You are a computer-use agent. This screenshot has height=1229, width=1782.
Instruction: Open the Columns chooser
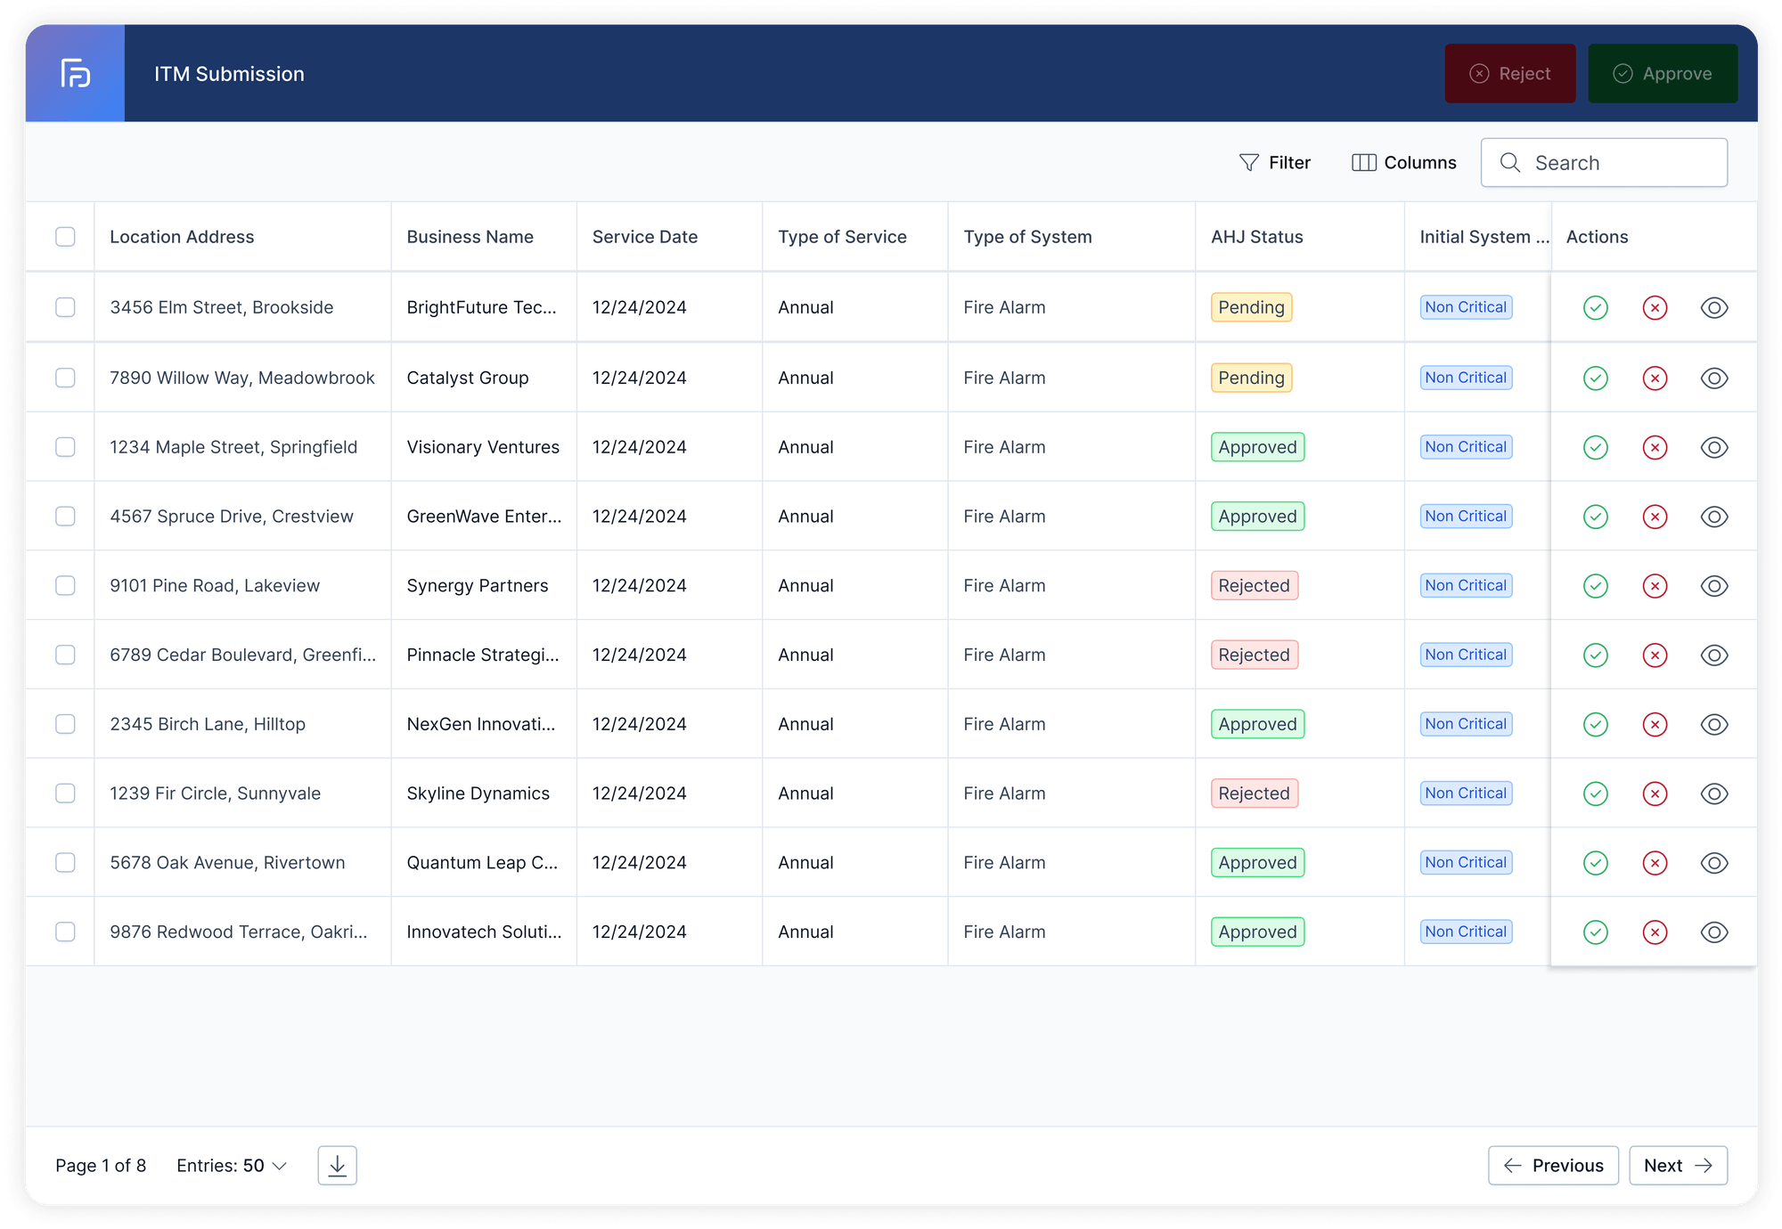point(1403,163)
